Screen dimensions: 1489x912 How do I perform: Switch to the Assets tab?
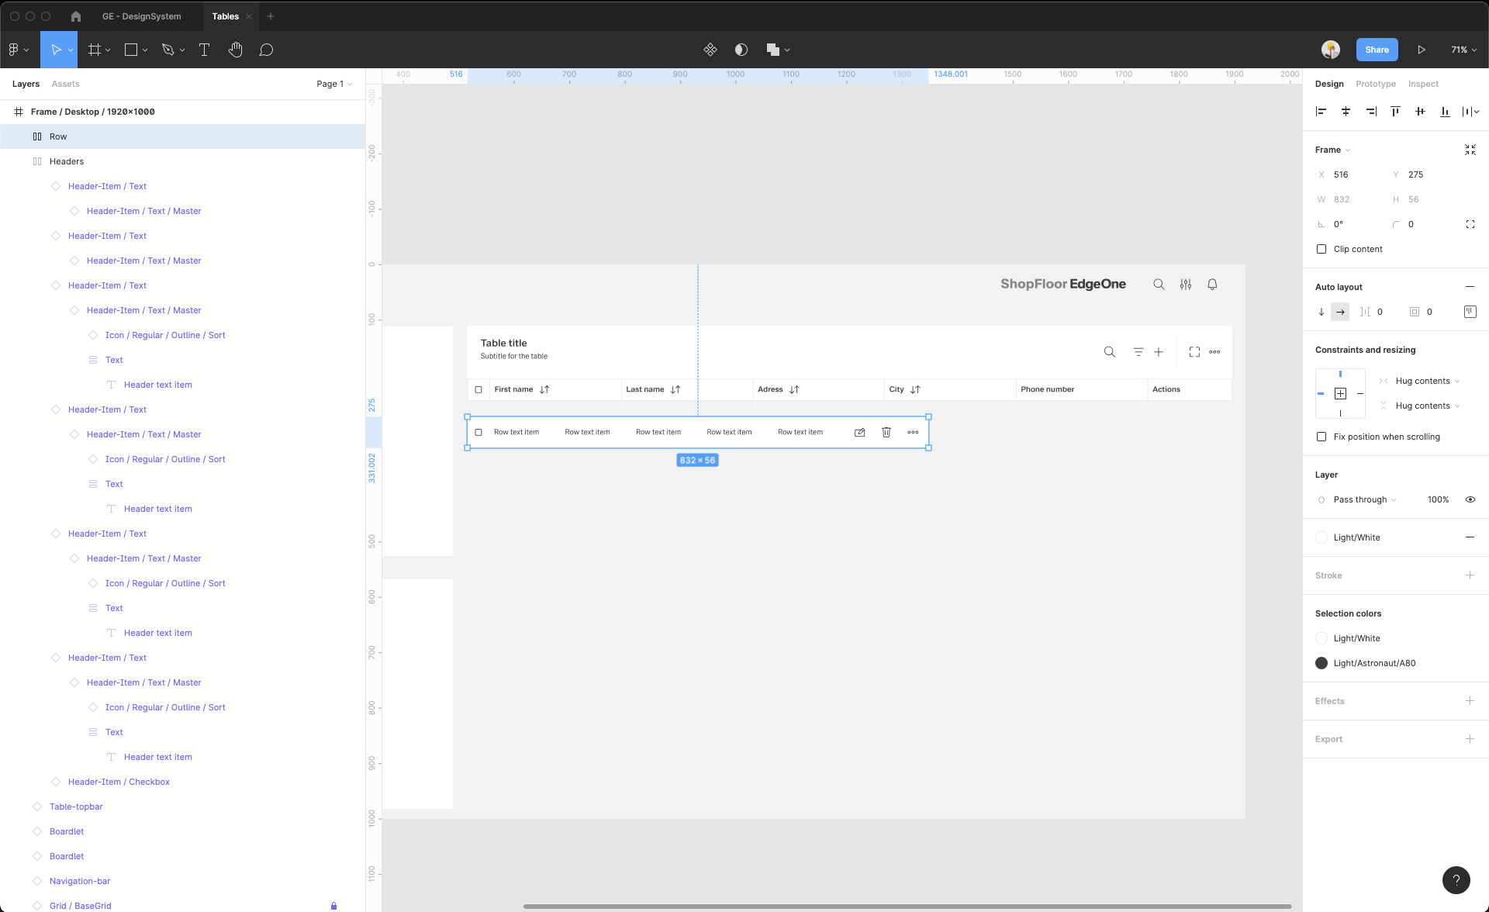pos(65,84)
